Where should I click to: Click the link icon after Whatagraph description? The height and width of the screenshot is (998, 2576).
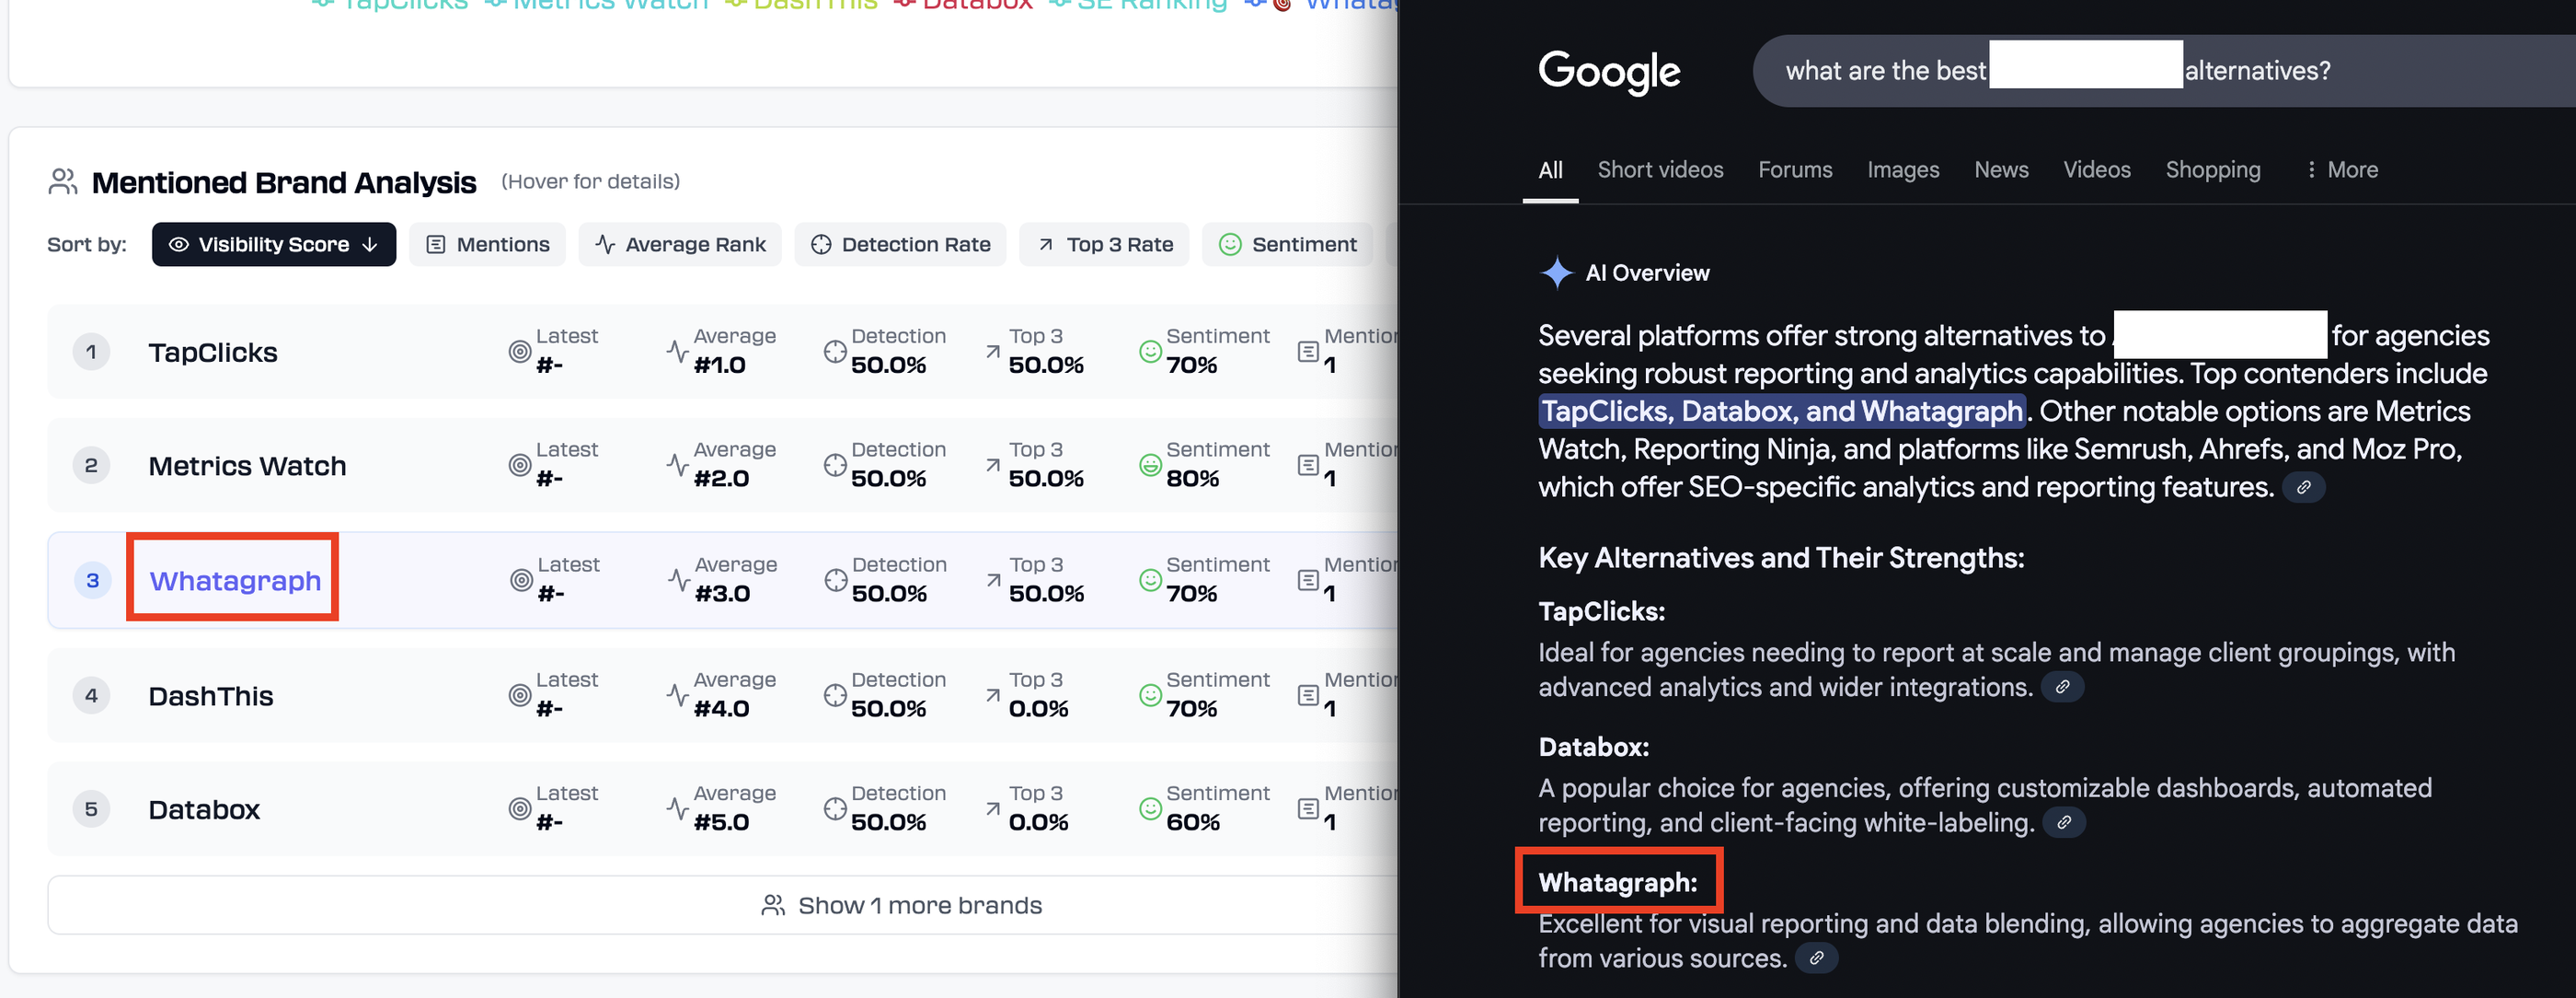tap(1818, 958)
